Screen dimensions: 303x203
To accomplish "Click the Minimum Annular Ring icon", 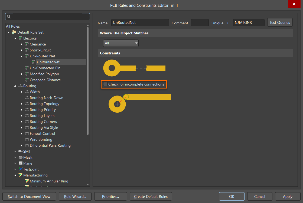I will (x=27, y=181).
